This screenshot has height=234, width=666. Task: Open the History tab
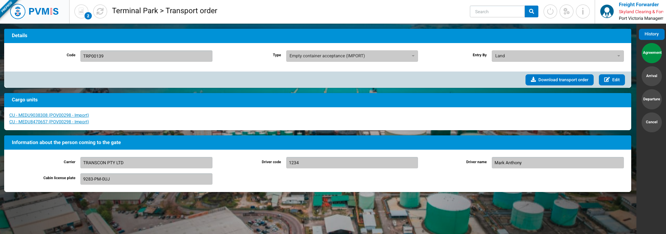[x=651, y=34]
